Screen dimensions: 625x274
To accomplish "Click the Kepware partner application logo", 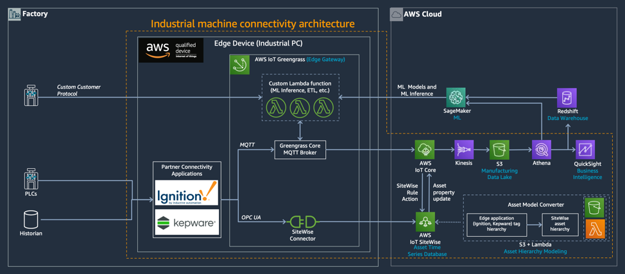I will pyautogui.click(x=187, y=222).
